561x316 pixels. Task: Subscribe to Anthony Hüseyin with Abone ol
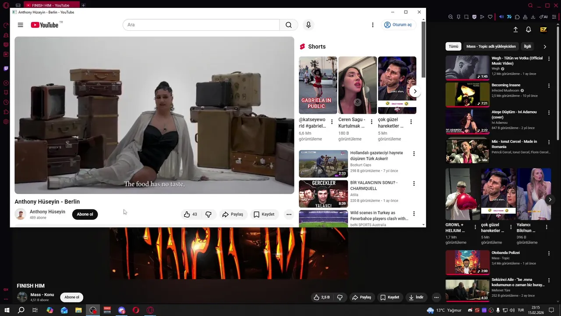click(85, 214)
